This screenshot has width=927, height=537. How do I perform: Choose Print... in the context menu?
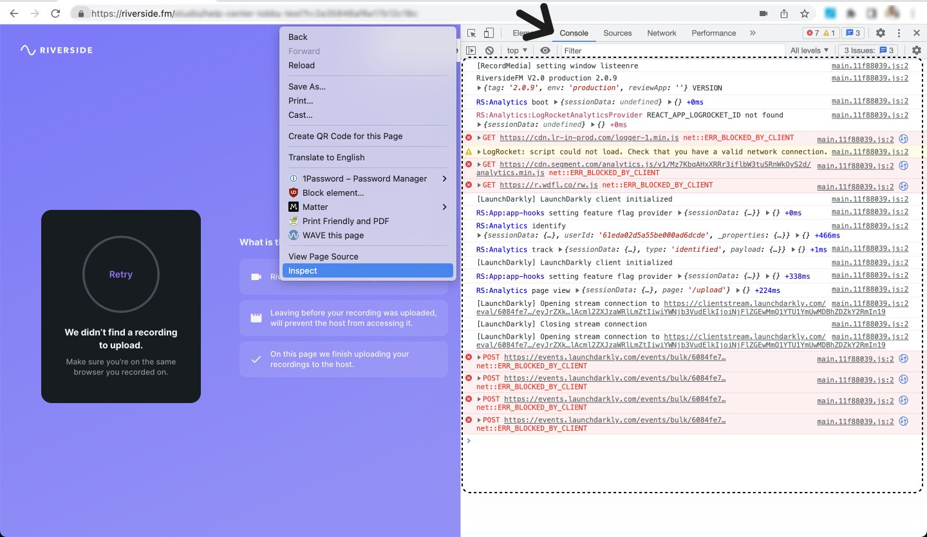point(368,100)
